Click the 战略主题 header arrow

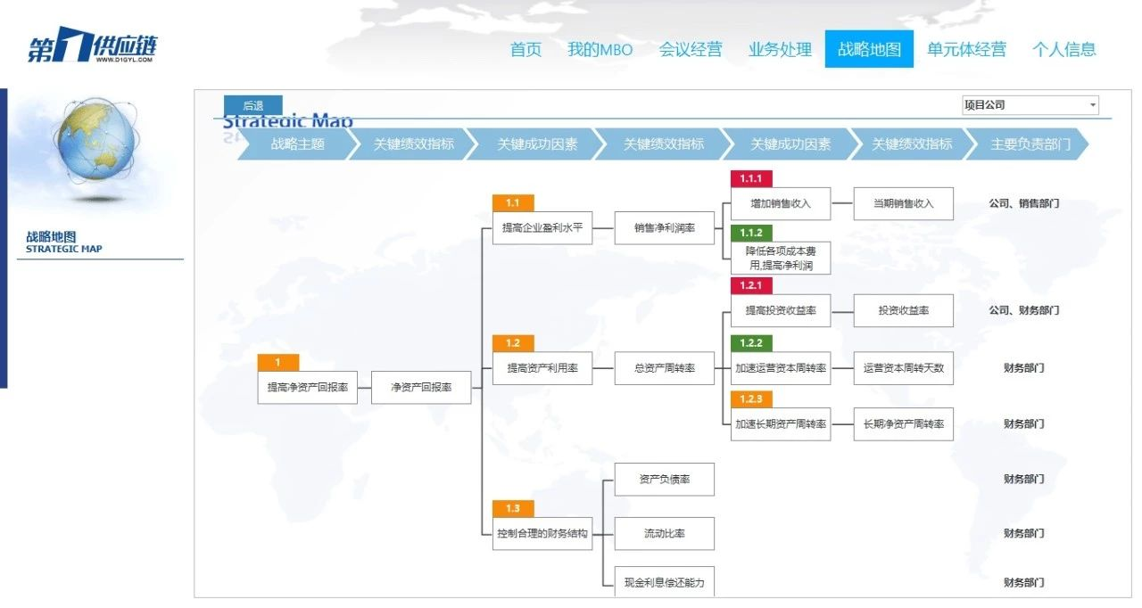[x=298, y=144]
